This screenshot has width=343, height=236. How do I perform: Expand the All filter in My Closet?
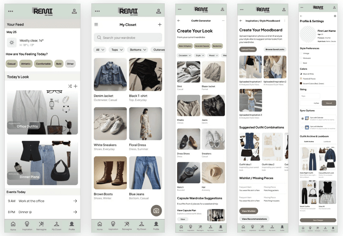[100, 50]
